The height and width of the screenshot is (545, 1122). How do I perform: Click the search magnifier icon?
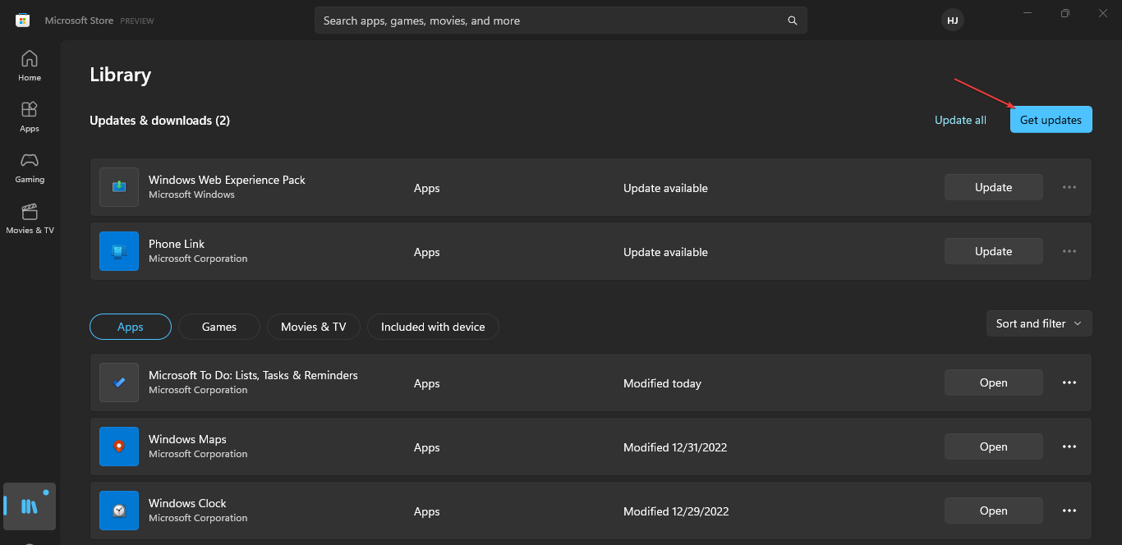791,20
